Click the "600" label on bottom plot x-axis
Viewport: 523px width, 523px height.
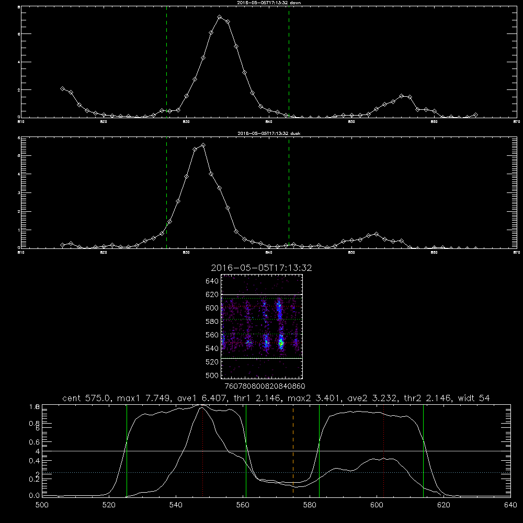(377, 505)
